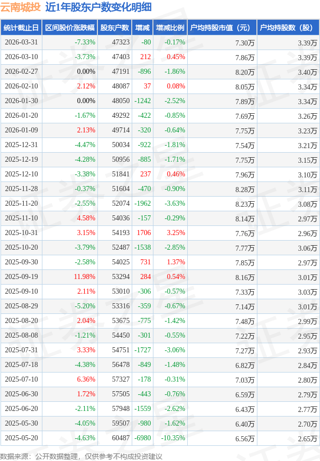320x461 pixels.
Task: Click the -10.35% change ratio cell
Action: 173,438
